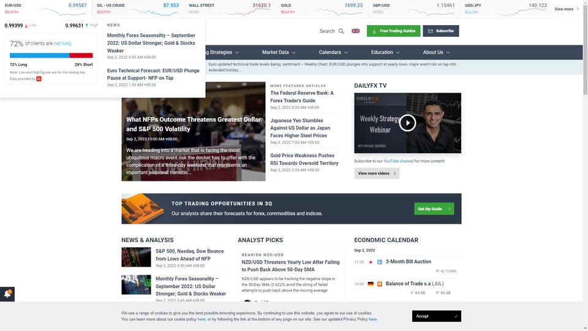Click the Euro updated technical levels ticker text
The height and width of the screenshot is (331, 588).
(332, 67)
